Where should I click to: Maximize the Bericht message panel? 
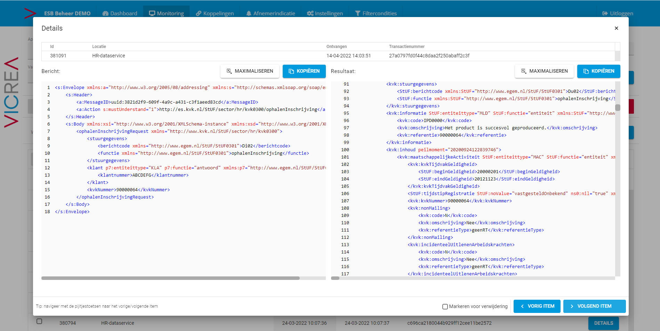(250, 71)
